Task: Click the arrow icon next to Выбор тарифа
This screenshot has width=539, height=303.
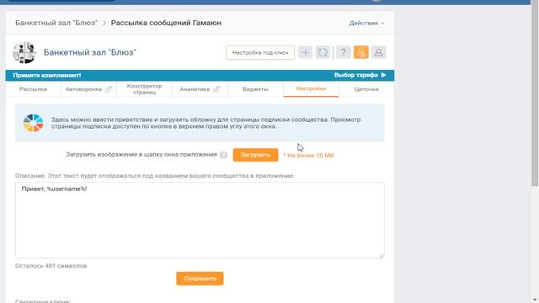Action: click(x=384, y=75)
